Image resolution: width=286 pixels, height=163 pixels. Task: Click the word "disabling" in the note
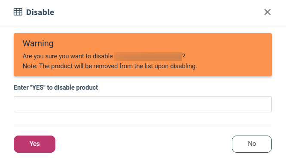183,66
